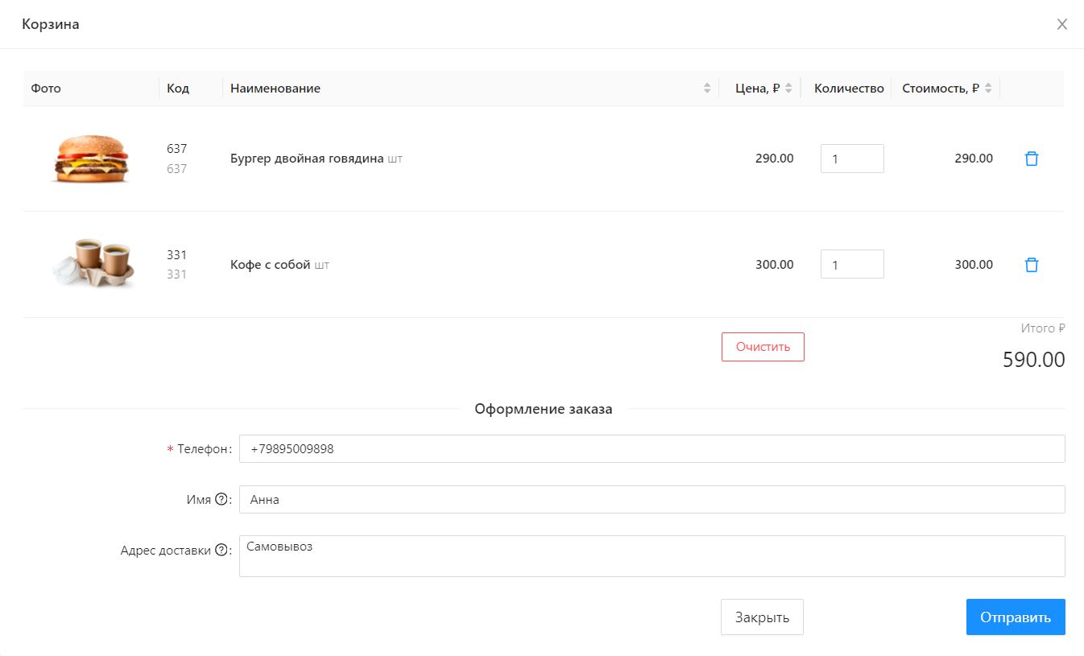The height and width of the screenshot is (656, 1084).
Task: Click the help icon next to Имя
Action: tap(221, 500)
